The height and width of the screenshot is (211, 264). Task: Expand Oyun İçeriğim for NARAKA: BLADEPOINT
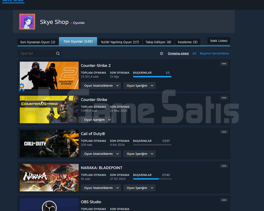(139, 188)
